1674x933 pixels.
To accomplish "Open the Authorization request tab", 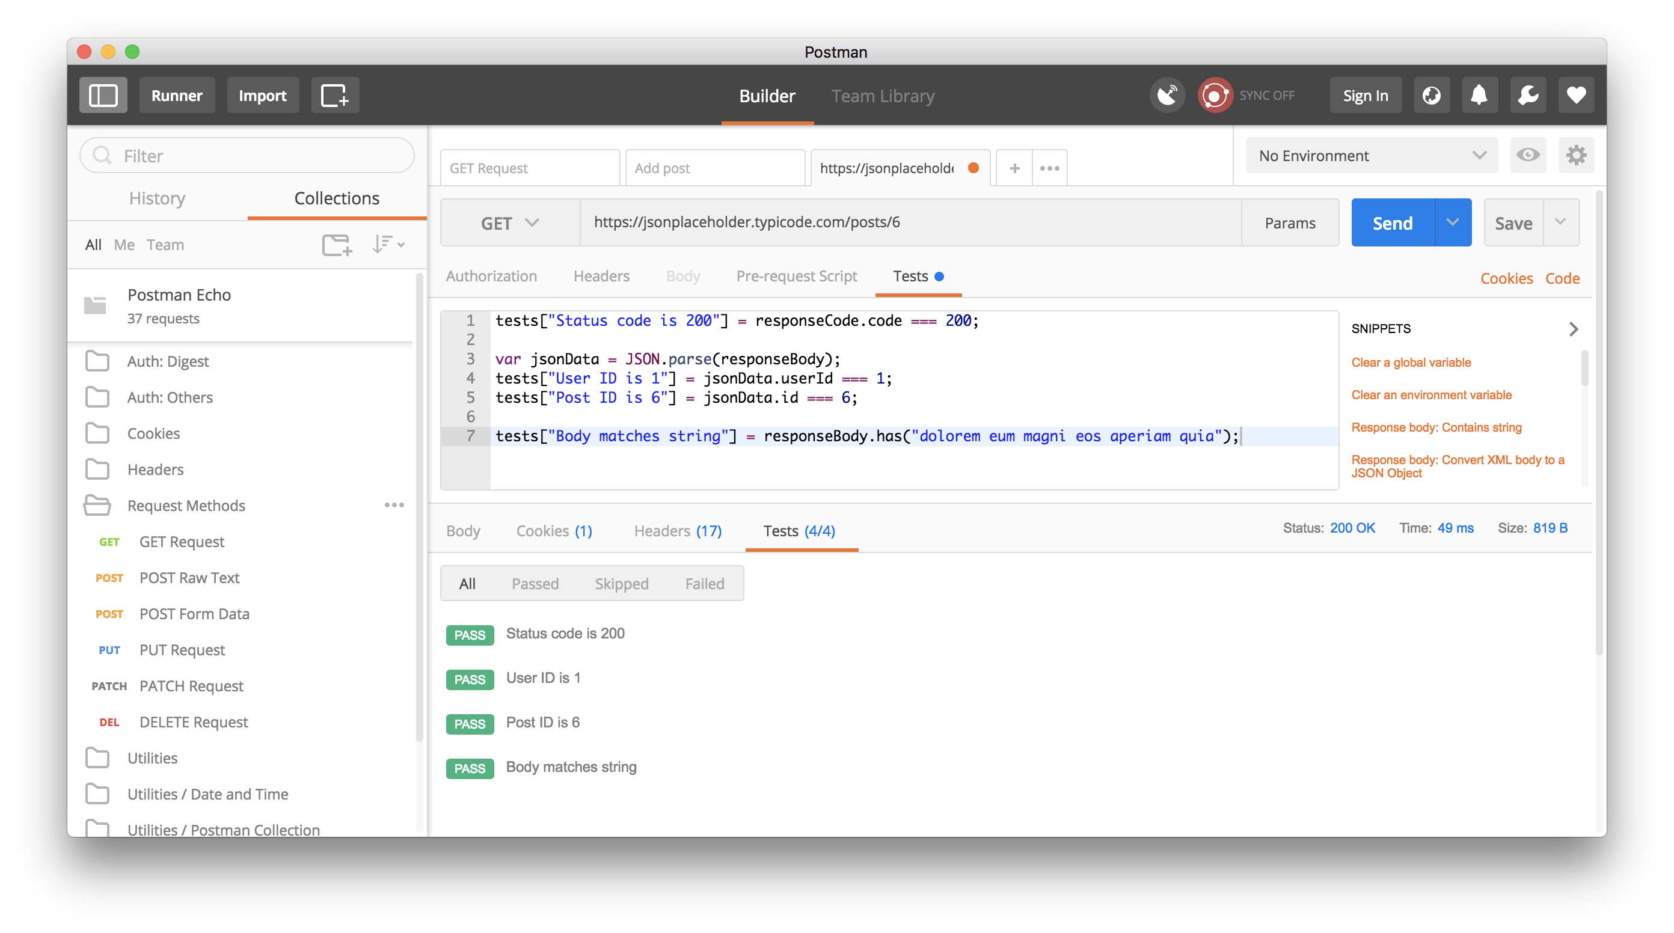I will (x=491, y=276).
